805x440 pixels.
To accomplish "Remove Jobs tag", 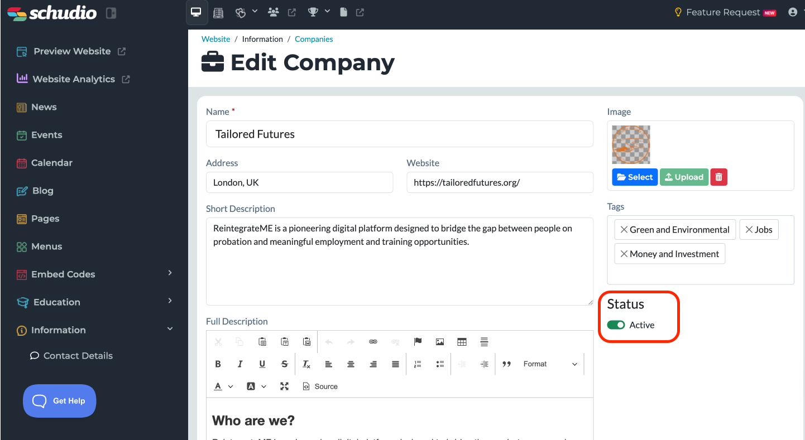I will [x=749, y=230].
